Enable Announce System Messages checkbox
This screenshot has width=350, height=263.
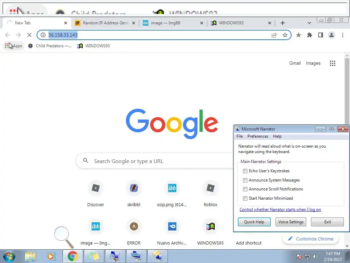pyautogui.click(x=245, y=180)
